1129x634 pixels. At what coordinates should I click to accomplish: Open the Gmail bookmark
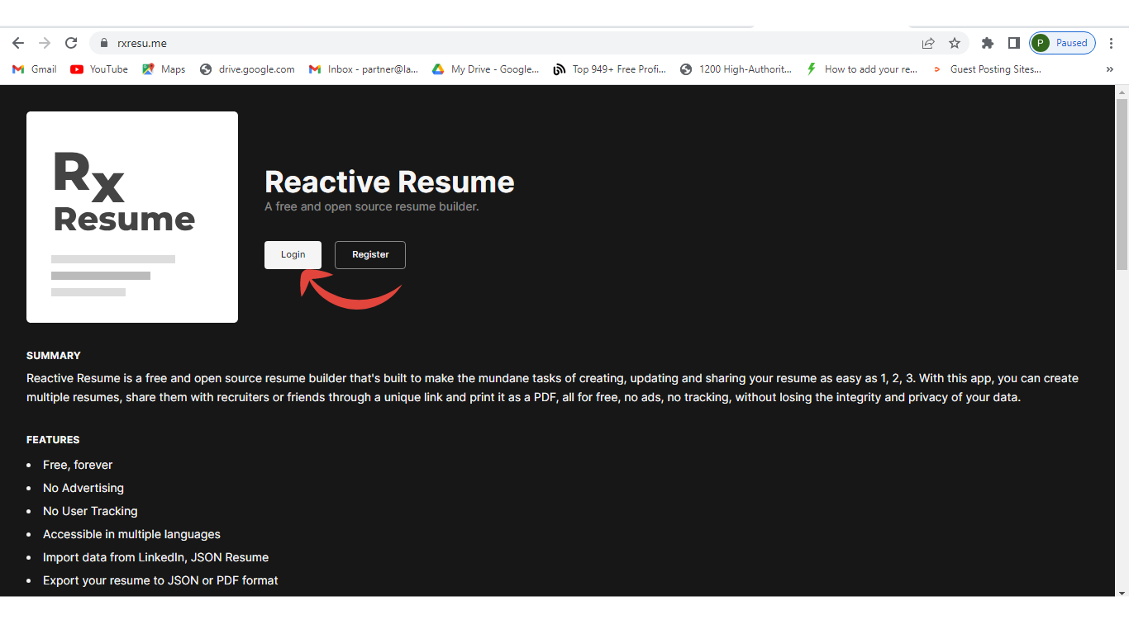click(x=33, y=69)
